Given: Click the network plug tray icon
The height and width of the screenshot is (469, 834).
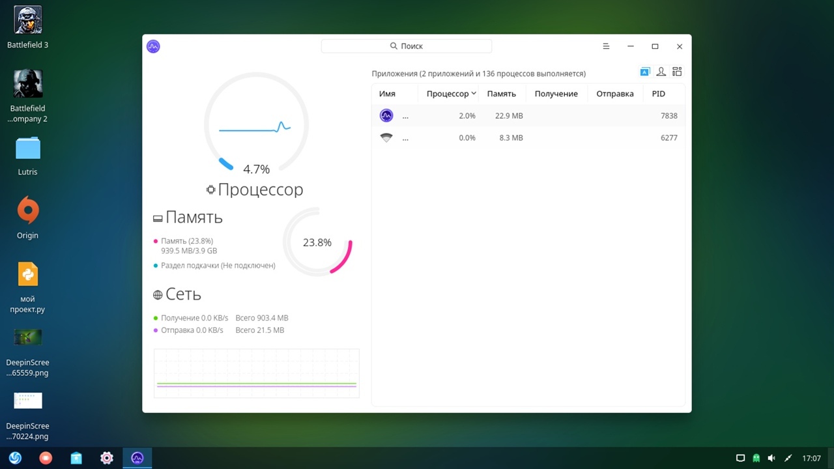Looking at the screenshot, I should [788, 458].
